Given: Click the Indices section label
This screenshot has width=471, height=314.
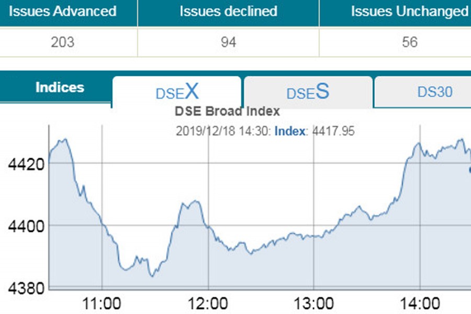Looking at the screenshot, I should click(60, 87).
